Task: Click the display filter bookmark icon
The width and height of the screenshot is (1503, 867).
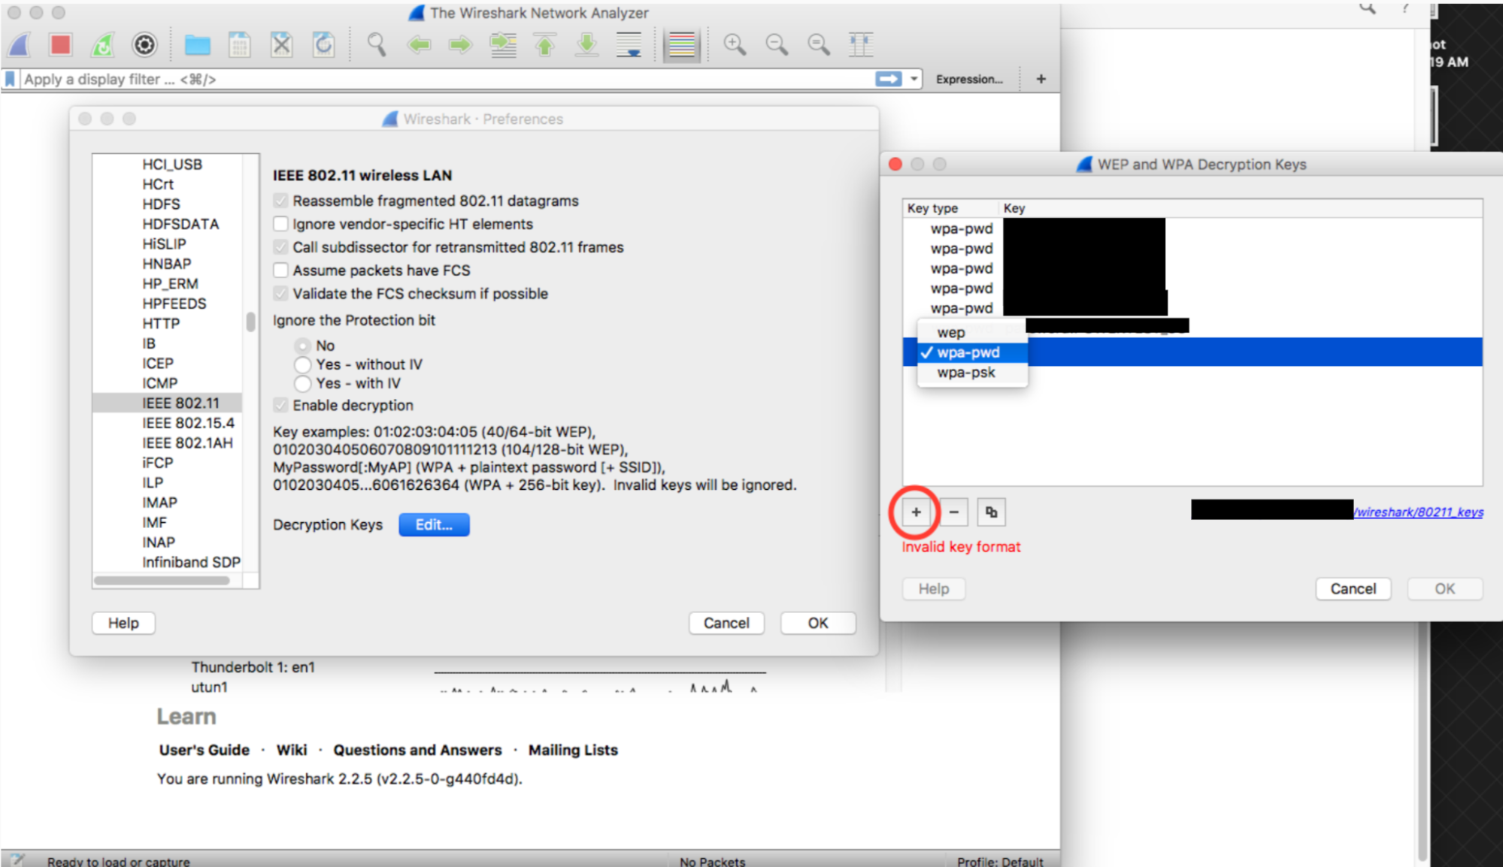Action: pyautogui.click(x=14, y=80)
